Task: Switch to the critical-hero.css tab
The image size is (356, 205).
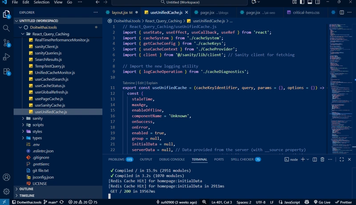Action: (306, 12)
